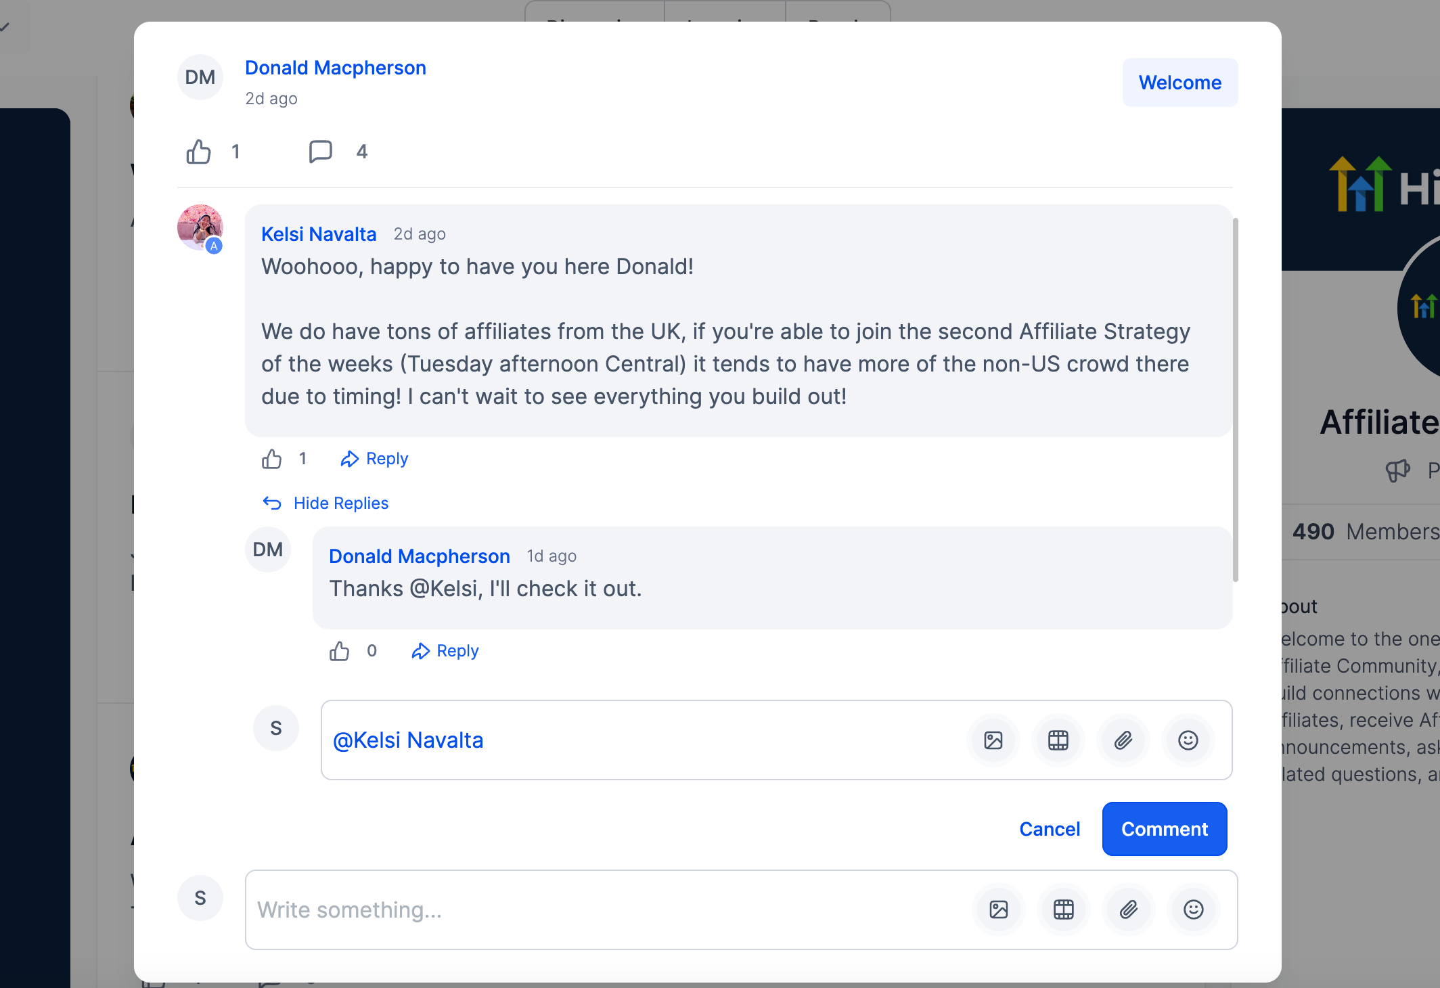This screenshot has width=1440, height=988.
Task: Insert image in the reply to Kelsi box
Action: coord(993,740)
